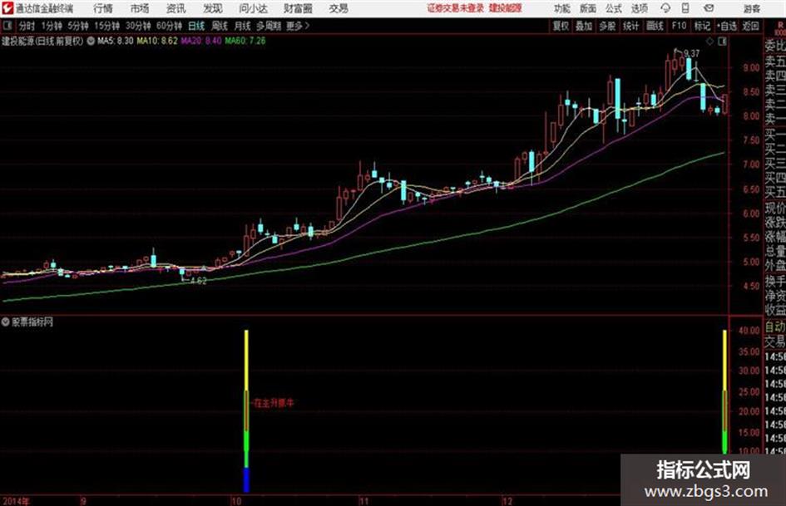786x506 pixels.
Task: Open the 选项 menu
Action: [x=639, y=8]
